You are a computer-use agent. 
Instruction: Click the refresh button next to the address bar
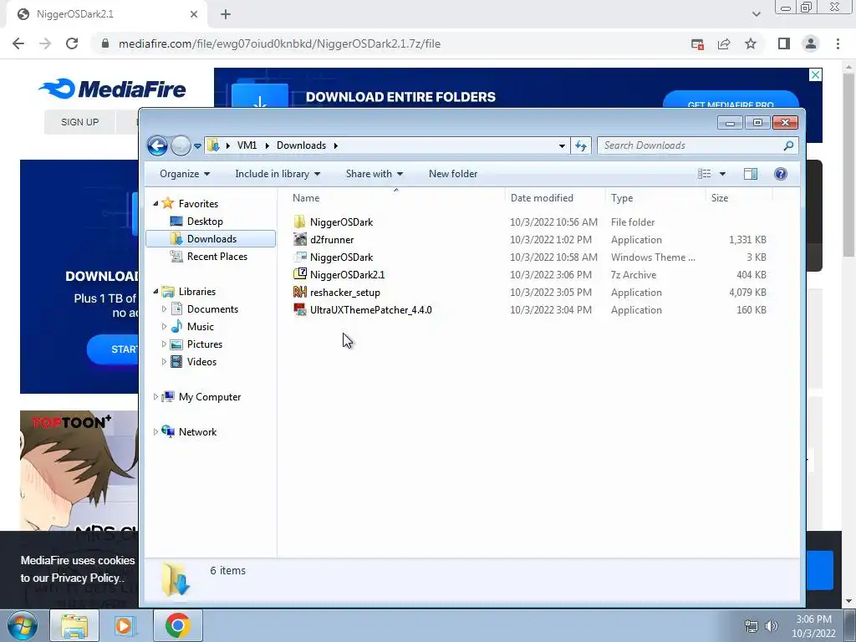[581, 145]
